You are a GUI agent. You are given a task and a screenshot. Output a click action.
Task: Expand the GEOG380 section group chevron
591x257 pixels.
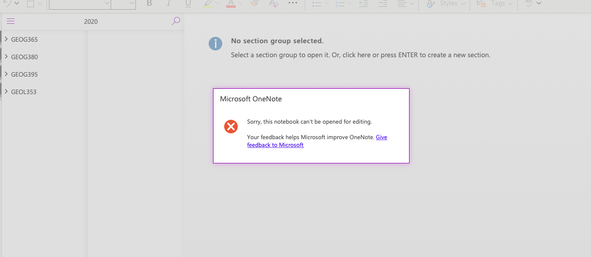click(x=6, y=57)
